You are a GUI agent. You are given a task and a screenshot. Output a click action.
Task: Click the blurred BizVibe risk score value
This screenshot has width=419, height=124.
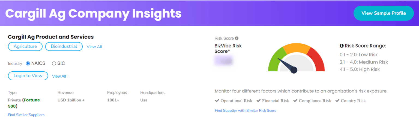pyautogui.click(x=224, y=61)
